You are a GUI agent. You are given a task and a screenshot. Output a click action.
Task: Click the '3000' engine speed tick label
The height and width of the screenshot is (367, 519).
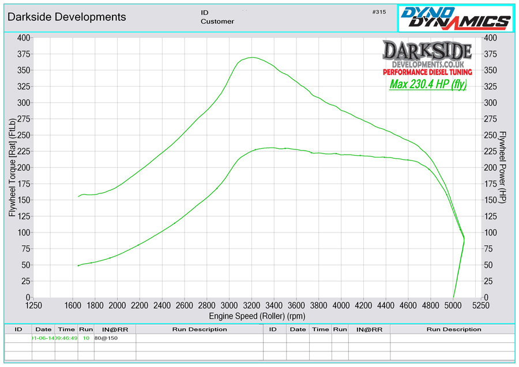[229, 305]
